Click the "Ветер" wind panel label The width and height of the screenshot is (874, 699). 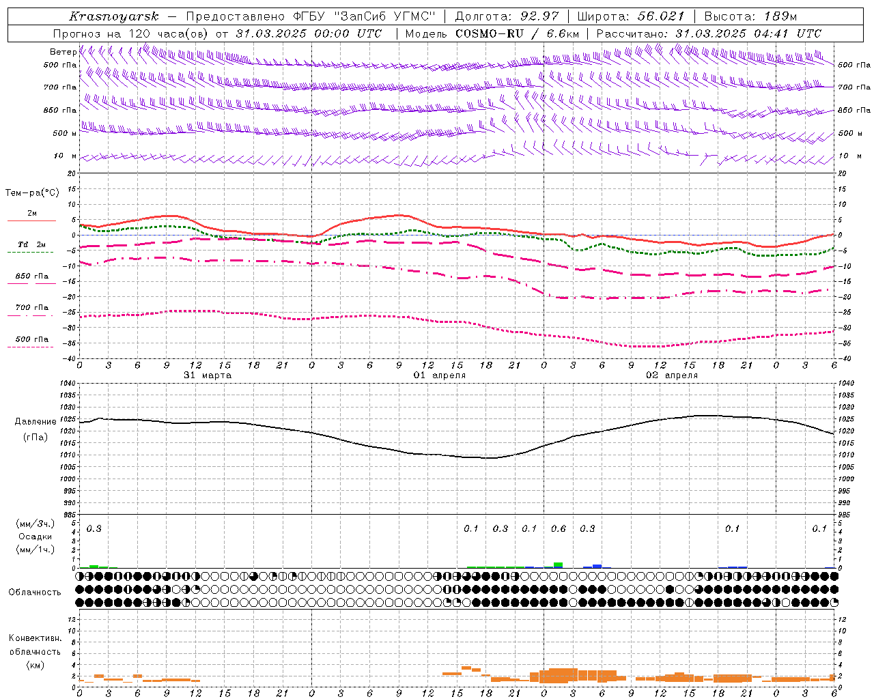pyautogui.click(x=63, y=52)
